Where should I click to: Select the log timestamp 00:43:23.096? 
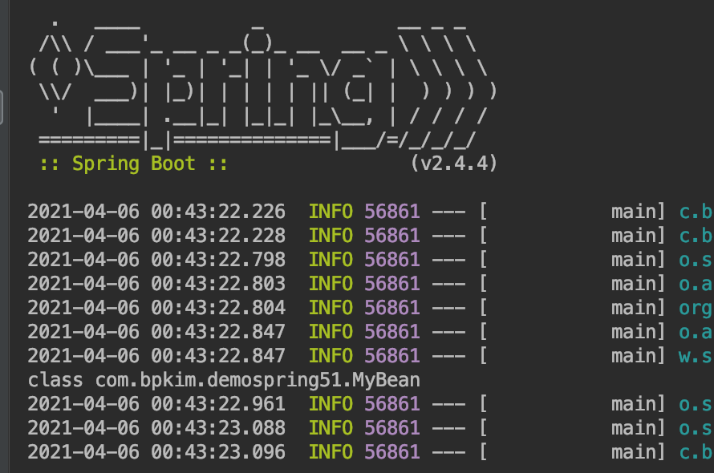pos(218,452)
